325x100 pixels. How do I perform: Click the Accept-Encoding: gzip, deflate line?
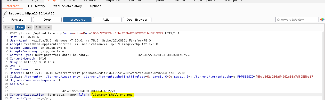coord(37,51)
